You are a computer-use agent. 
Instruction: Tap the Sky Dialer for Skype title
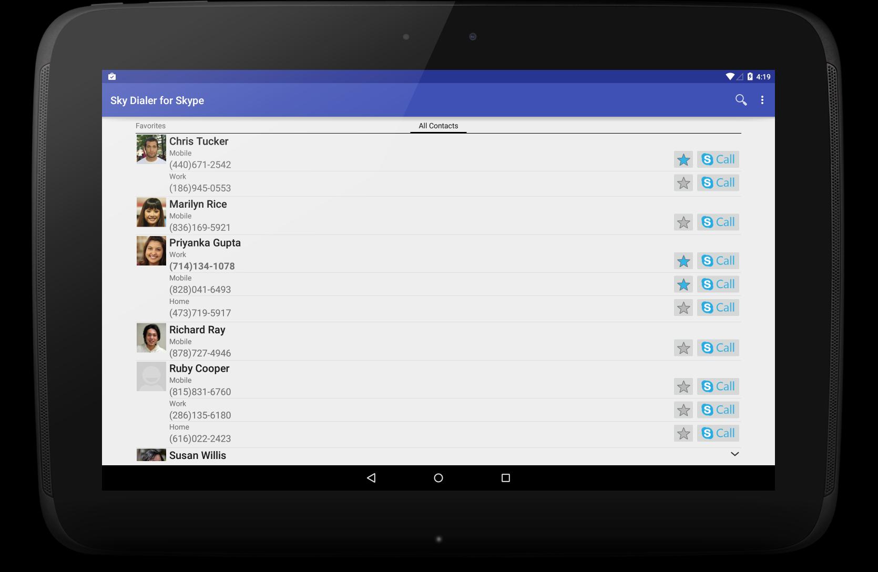[x=157, y=100]
